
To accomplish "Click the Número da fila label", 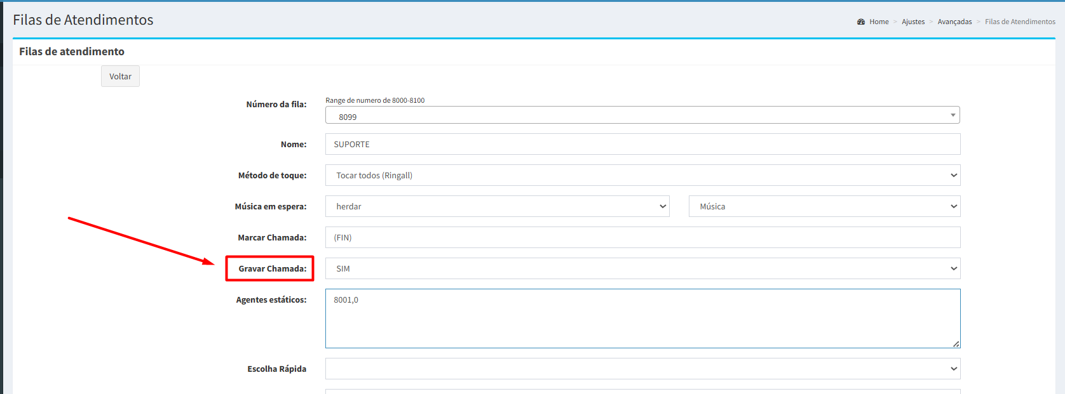I will coord(276,104).
